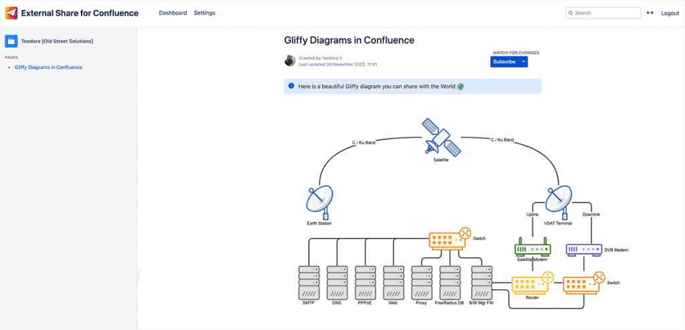Open the Settings menu item
Viewport: 685px width, 330px height.
(x=205, y=13)
